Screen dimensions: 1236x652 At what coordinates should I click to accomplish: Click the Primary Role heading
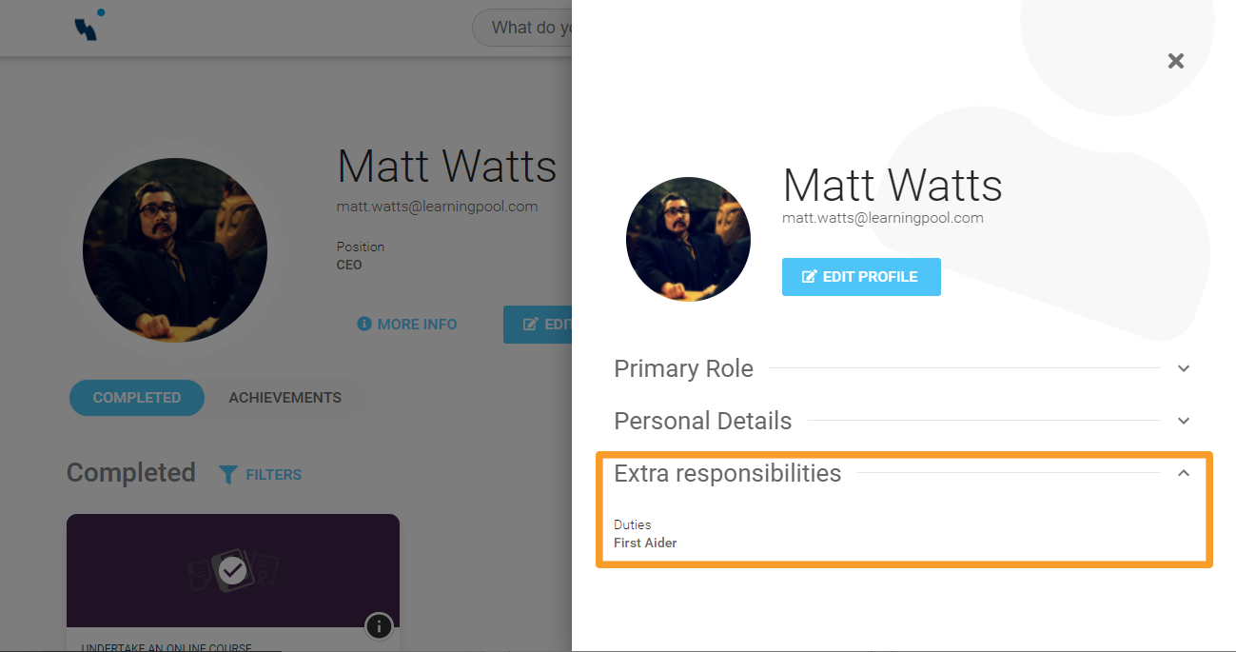coord(683,368)
